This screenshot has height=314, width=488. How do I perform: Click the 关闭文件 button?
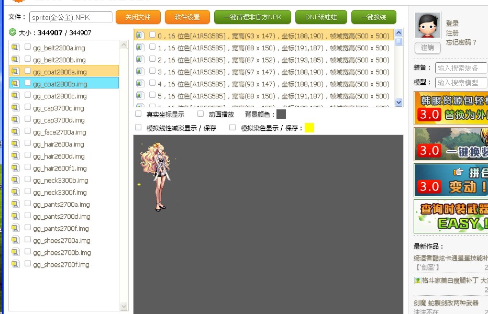(x=138, y=17)
